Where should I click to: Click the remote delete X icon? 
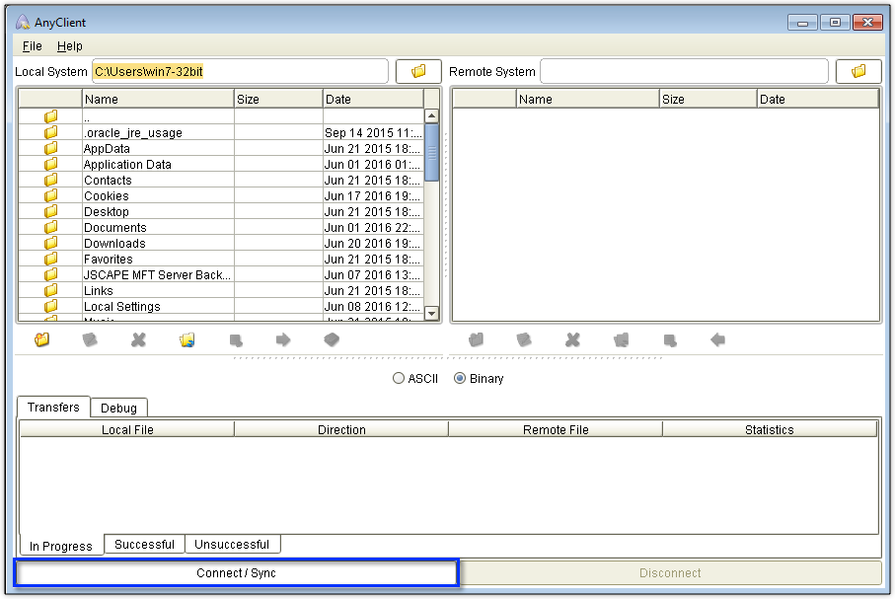point(572,339)
